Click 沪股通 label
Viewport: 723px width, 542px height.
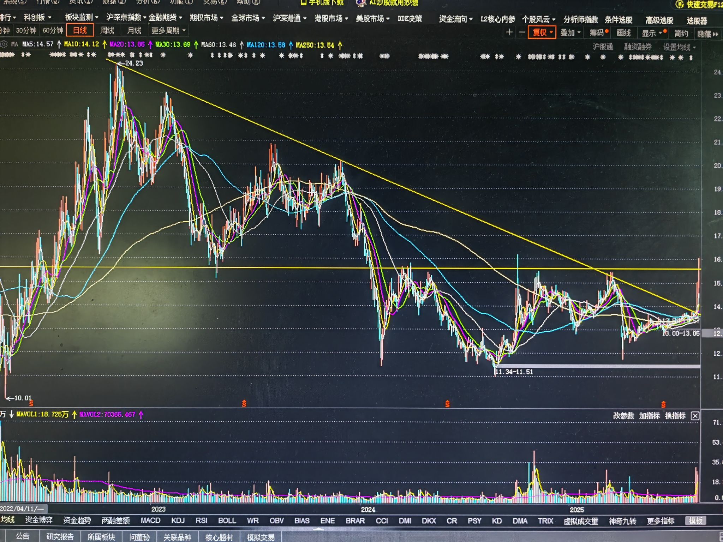603,47
